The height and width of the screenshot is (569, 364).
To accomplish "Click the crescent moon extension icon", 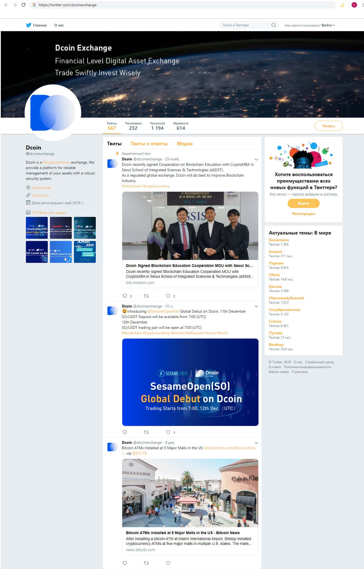I will click(x=342, y=5).
